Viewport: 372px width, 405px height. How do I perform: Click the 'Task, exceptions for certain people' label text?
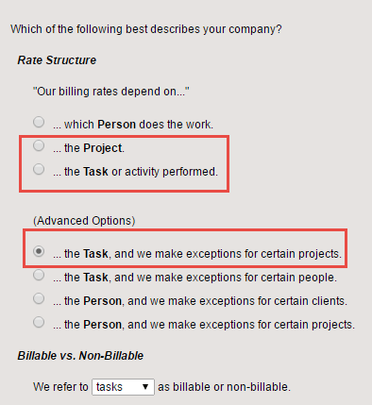[194, 278]
